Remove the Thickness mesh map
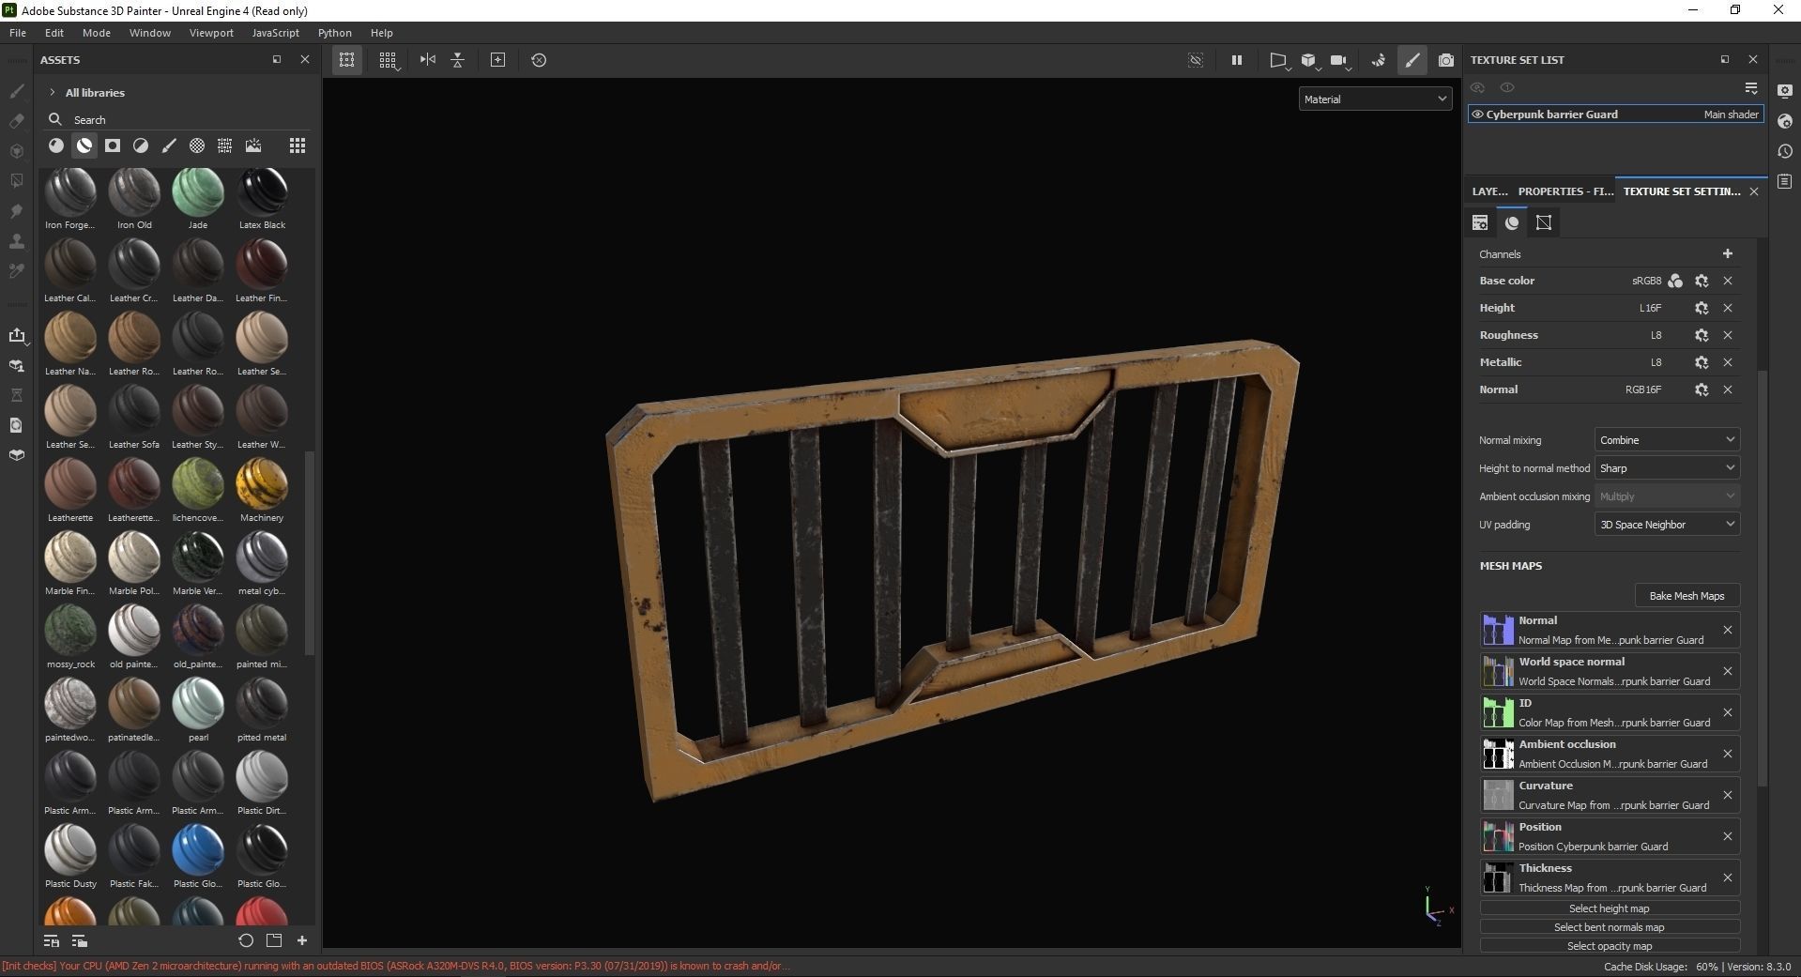This screenshot has width=1801, height=977. (x=1728, y=878)
